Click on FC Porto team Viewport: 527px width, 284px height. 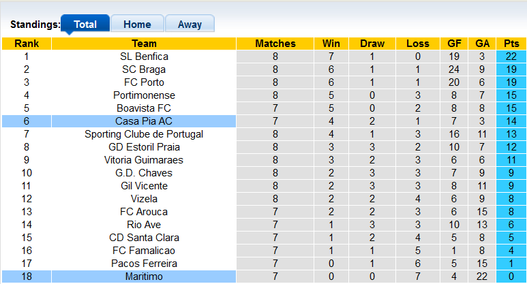[x=144, y=82]
